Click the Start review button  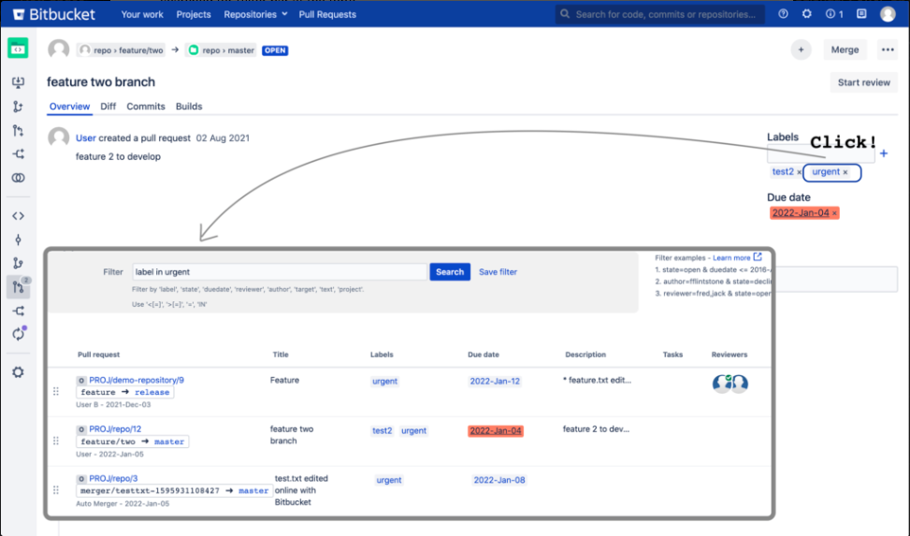pos(863,82)
